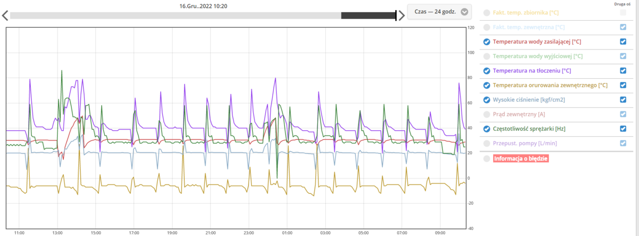Click 'Temperatura orurowania zewnętrznego' legend label
Viewport: 639px width, 236px height.
coord(550,85)
